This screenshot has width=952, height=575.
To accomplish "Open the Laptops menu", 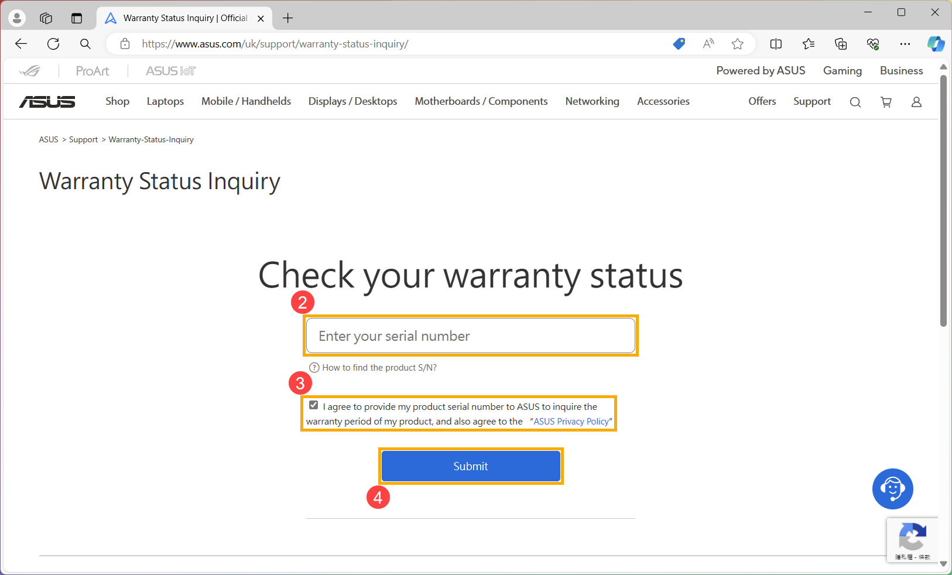I will [x=165, y=101].
